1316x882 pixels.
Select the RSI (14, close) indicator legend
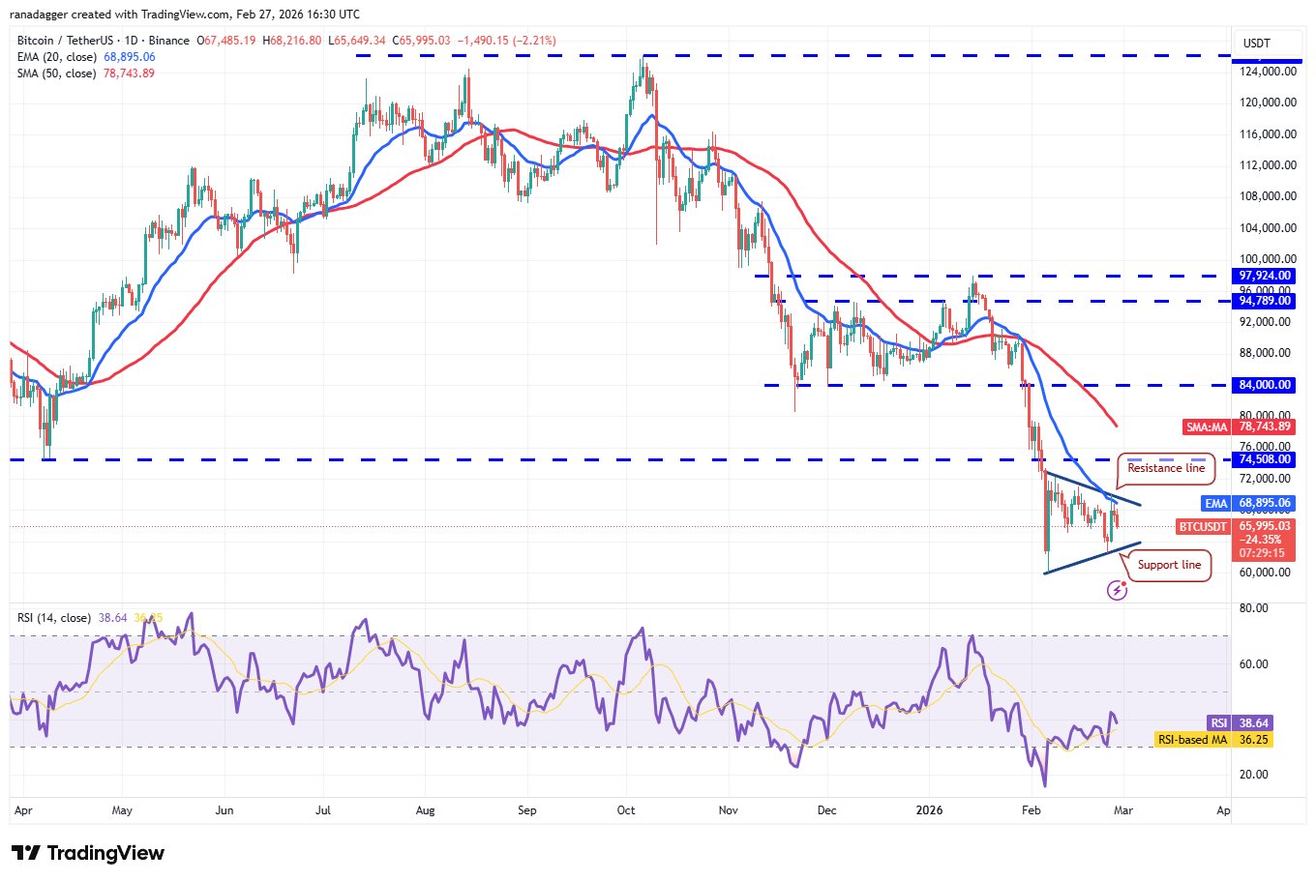pyautogui.click(x=54, y=618)
